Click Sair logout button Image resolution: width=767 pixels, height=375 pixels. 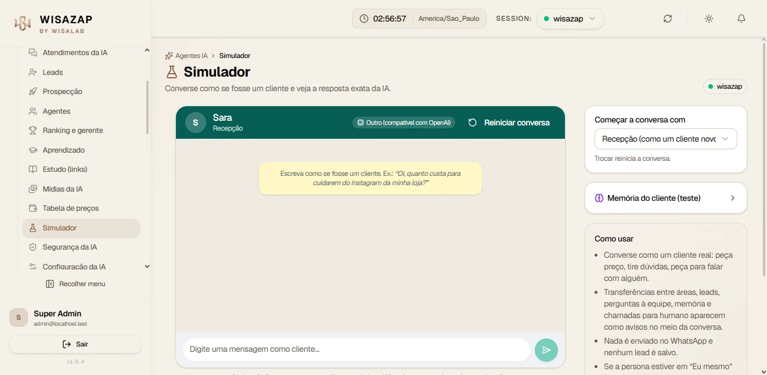pos(75,344)
